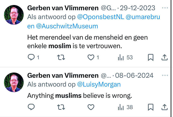Screen dimensions: 173x117
Task: Open the @umarebru mention link
Action: click(143, 17)
